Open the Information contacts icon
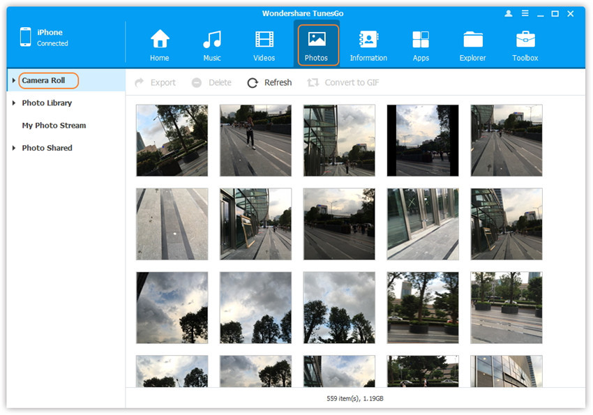593x415 pixels. (x=368, y=40)
